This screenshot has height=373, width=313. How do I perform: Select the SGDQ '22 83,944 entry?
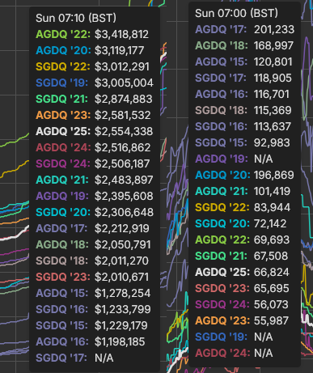[x=243, y=207]
